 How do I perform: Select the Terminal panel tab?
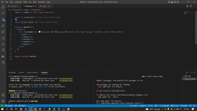44,72
